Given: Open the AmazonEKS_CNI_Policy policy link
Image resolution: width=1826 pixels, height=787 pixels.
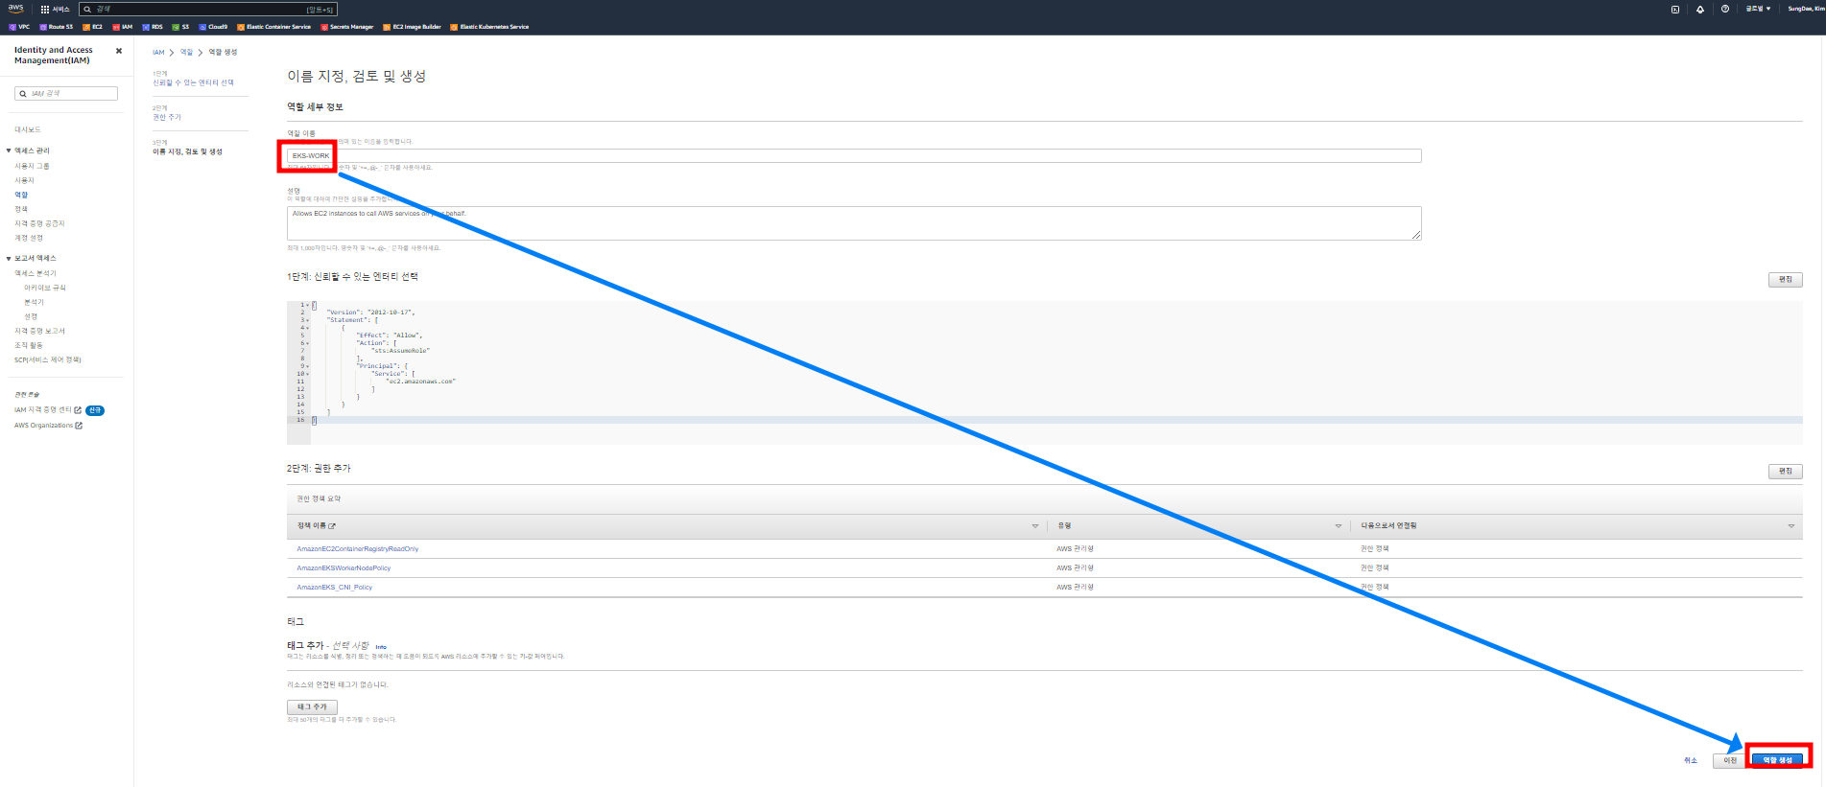Looking at the screenshot, I should pyautogui.click(x=335, y=587).
